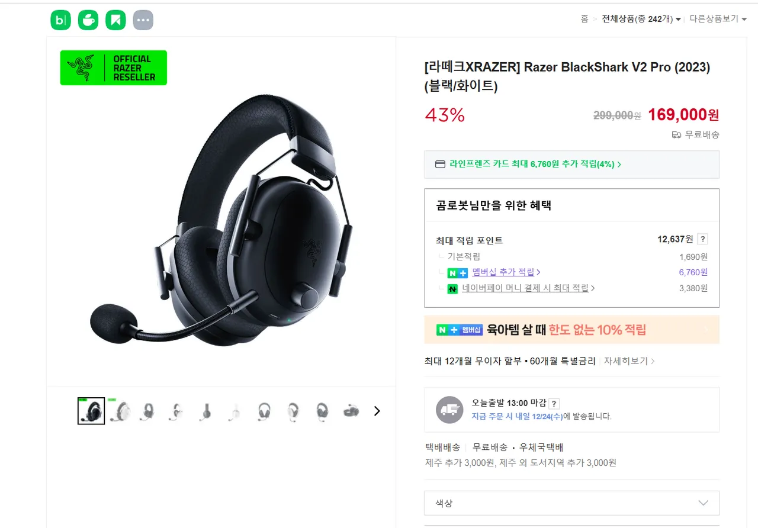Click the Official Razer Reseller badge
Image resolution: width=758 pixels, height=528 pixels.
[114, 67]
